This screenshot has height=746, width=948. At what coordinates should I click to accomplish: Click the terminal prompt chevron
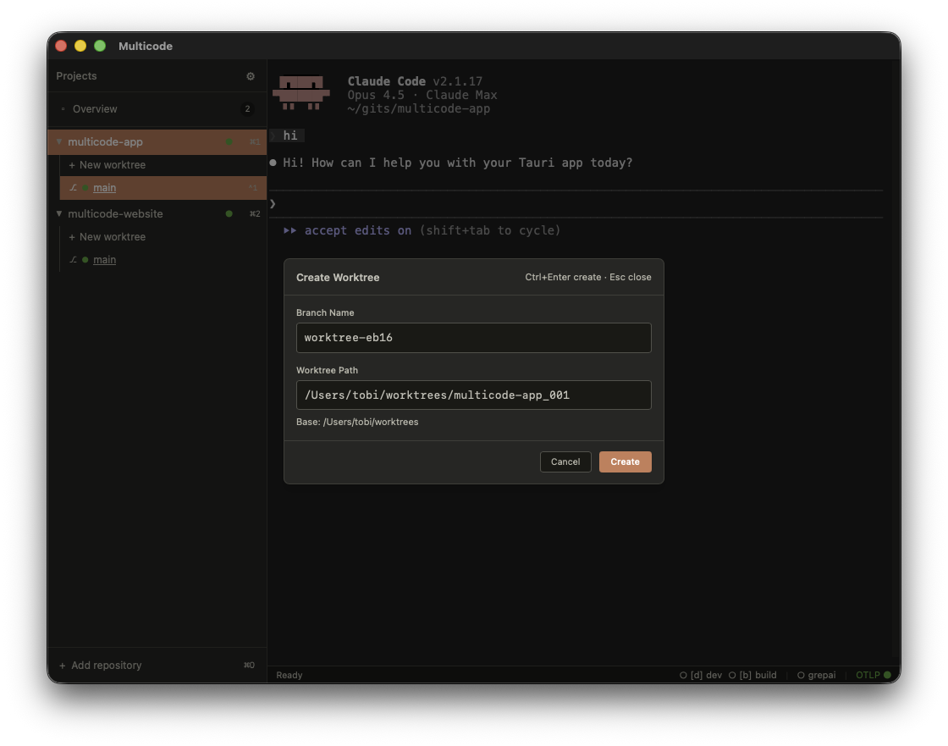(273, 204)
